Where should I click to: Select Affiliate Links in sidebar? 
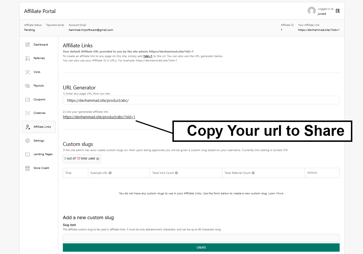(42, 127)
